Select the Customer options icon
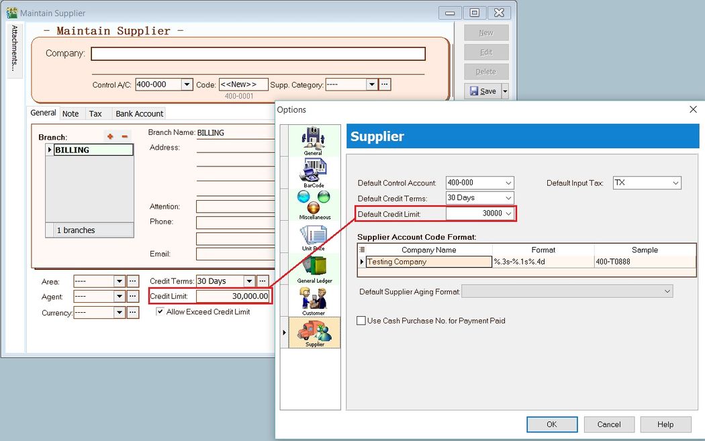The image size is (705, 441). tap(313, 299)
